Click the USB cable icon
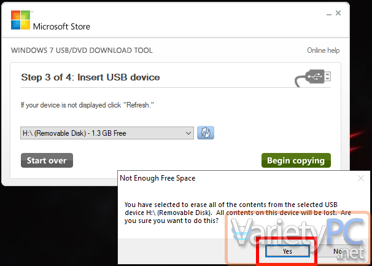The height and width of the screenshot is (266, 372). coord(312,77)
